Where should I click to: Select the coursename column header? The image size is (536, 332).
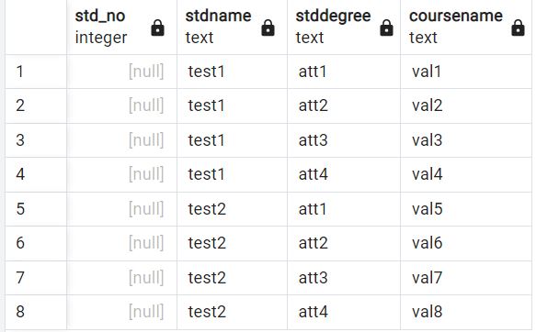point(466,27)
